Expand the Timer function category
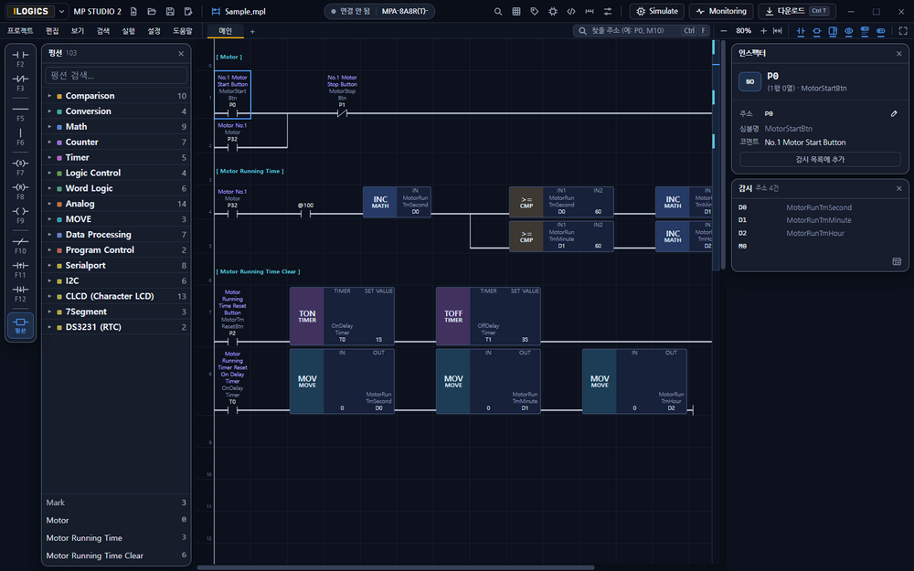Image resolution: width=914 pixels, height=571 pixels. point(117,157)
